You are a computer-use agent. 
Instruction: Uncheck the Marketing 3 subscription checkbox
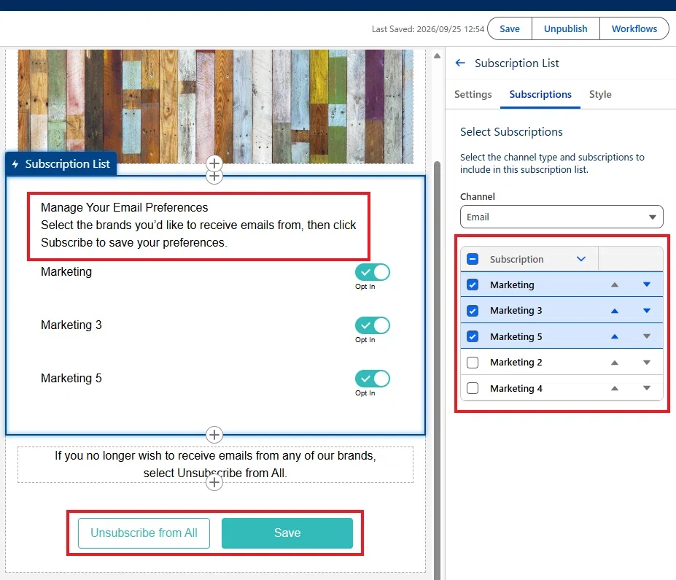pyautogui.click(x=473, y=311)
